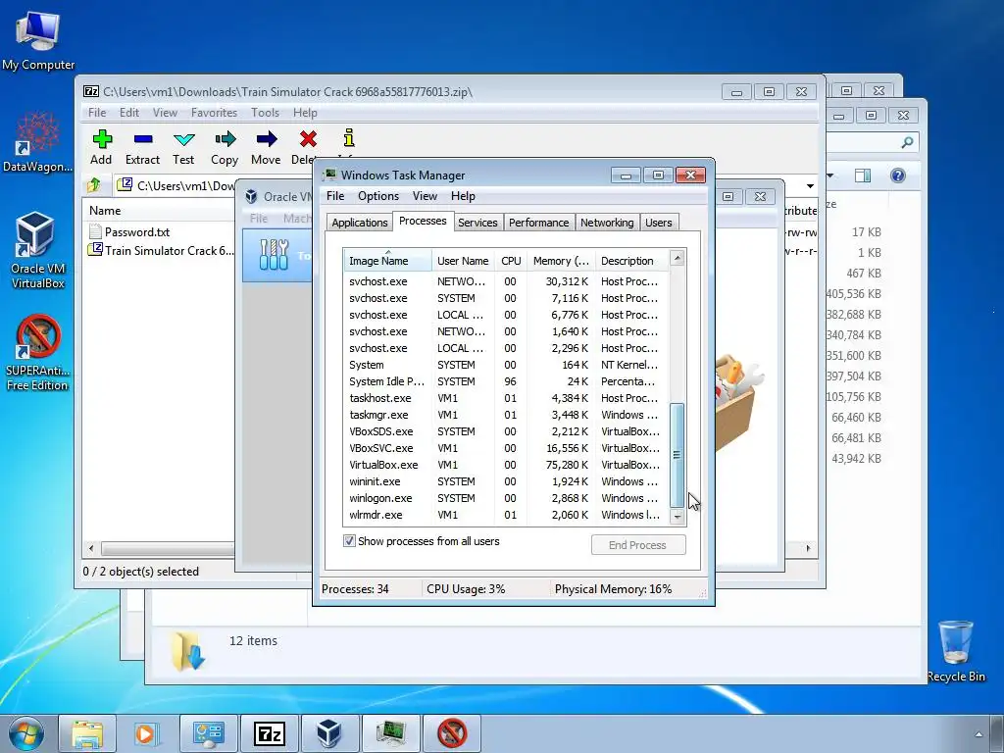Switch to VirtualBox from taskbar

coord(329,733)
